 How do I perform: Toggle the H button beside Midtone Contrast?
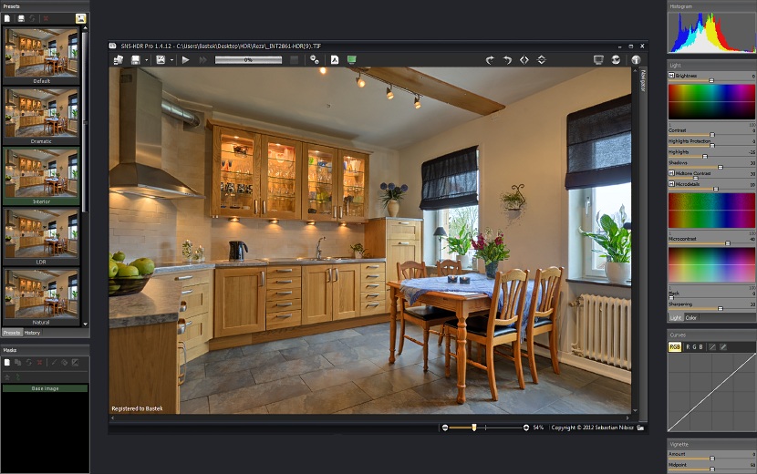click(671, 173)
